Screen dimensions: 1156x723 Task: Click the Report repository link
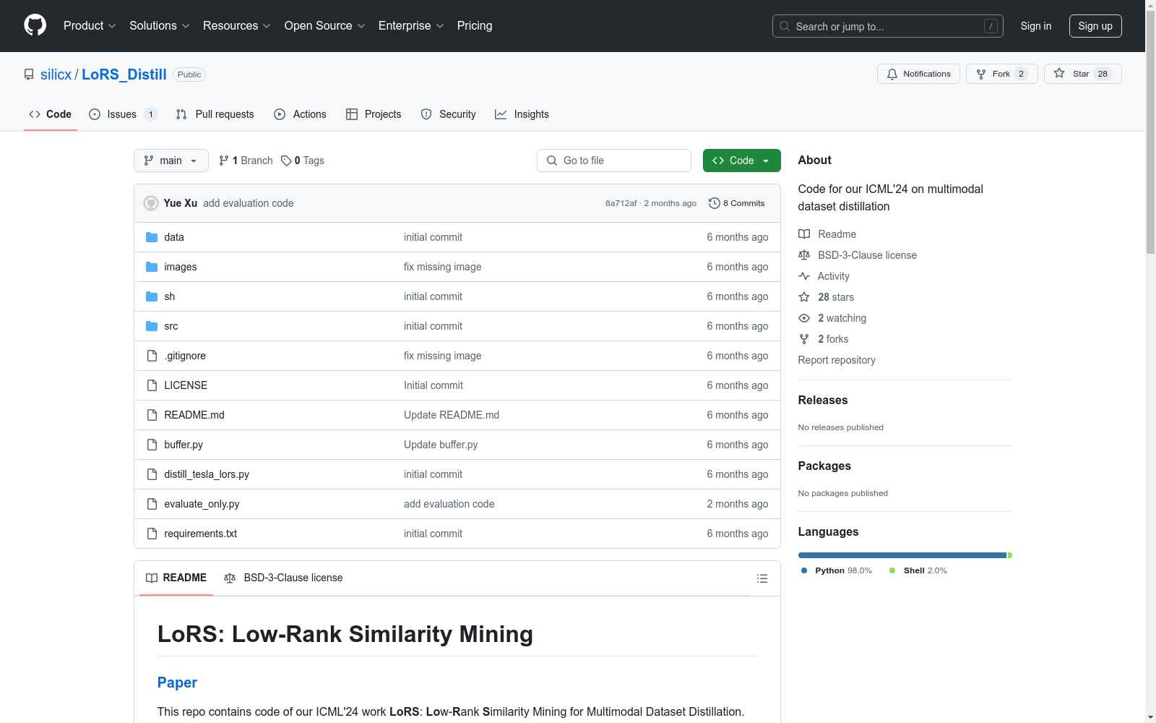coord(837,360)
